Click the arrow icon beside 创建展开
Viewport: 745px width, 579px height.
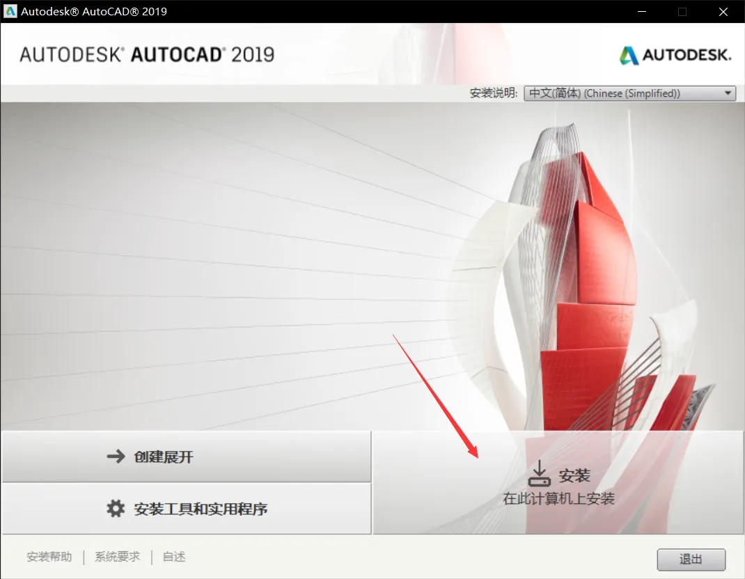(116, 457)
